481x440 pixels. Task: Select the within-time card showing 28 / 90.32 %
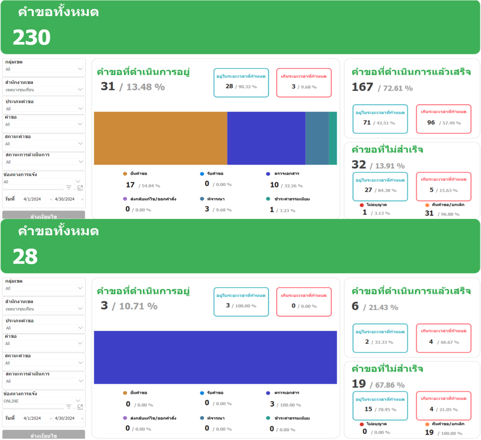pyautogui.click(x=241, y=83)
